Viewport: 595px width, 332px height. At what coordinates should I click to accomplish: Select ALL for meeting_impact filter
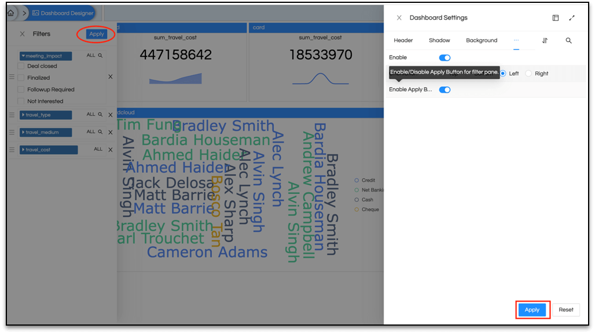point(91,56)
